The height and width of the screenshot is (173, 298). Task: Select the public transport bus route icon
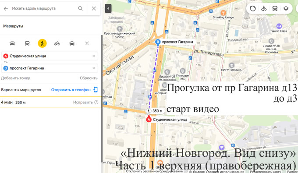[27, 43]
